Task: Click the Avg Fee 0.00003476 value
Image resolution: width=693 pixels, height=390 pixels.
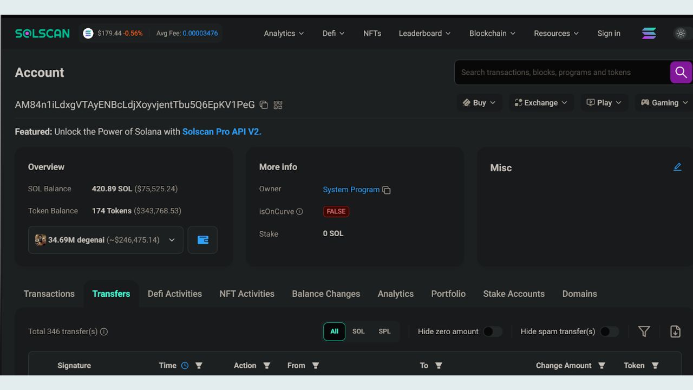Action: coord(200,34)
